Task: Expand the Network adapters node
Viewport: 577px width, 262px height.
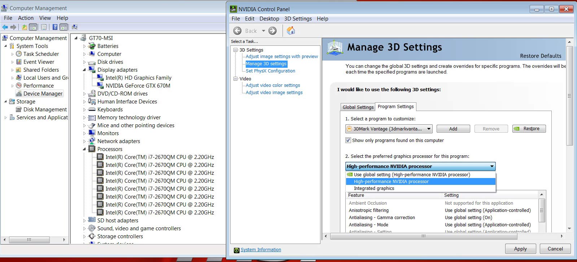Action: (x=84, y=141)
